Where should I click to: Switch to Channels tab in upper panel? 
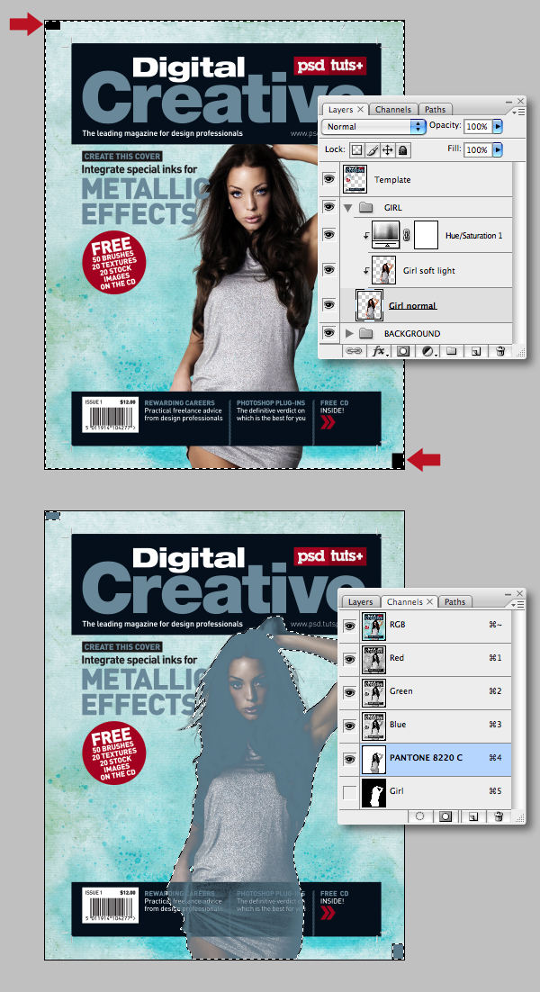392,110
